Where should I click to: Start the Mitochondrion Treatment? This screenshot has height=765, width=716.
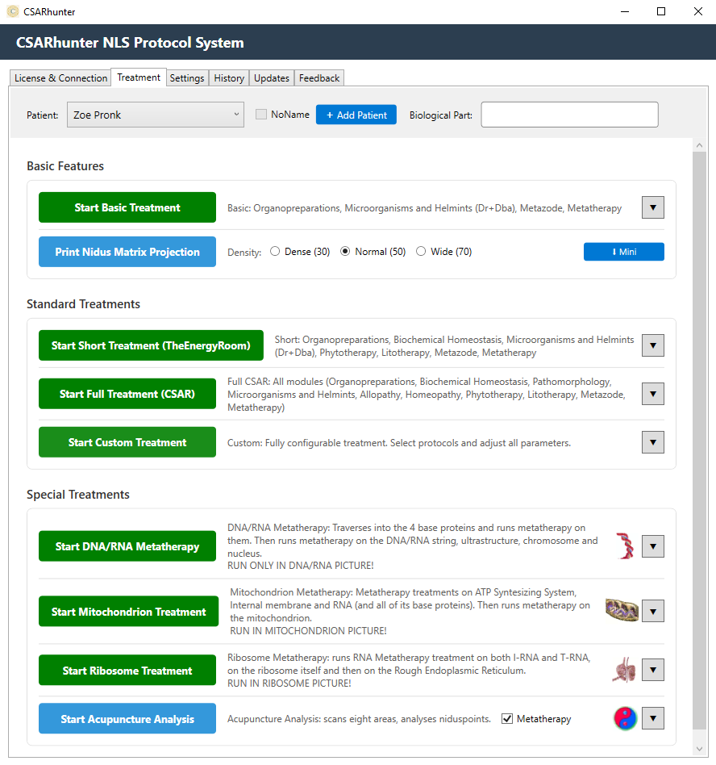point(128,612)
